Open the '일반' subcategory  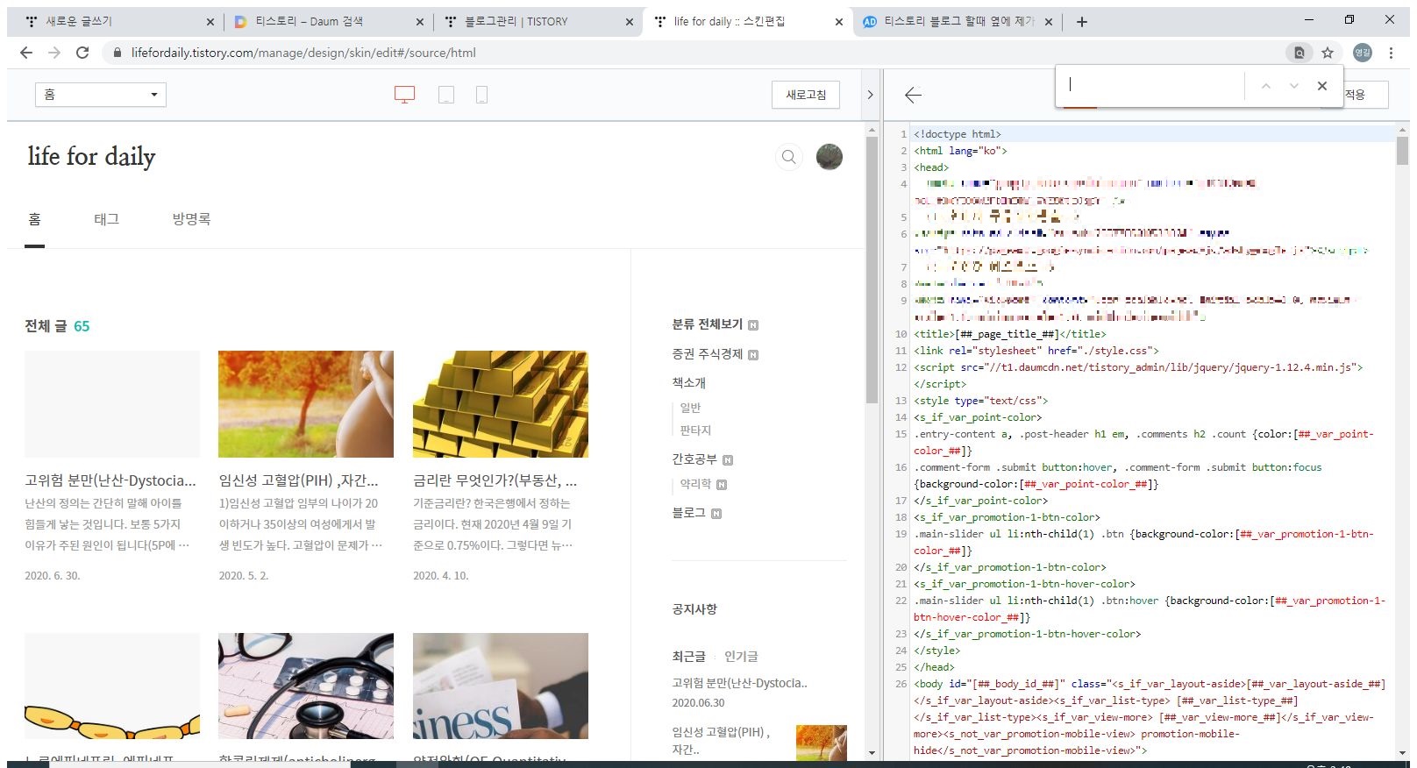click(x=690, y=408)
